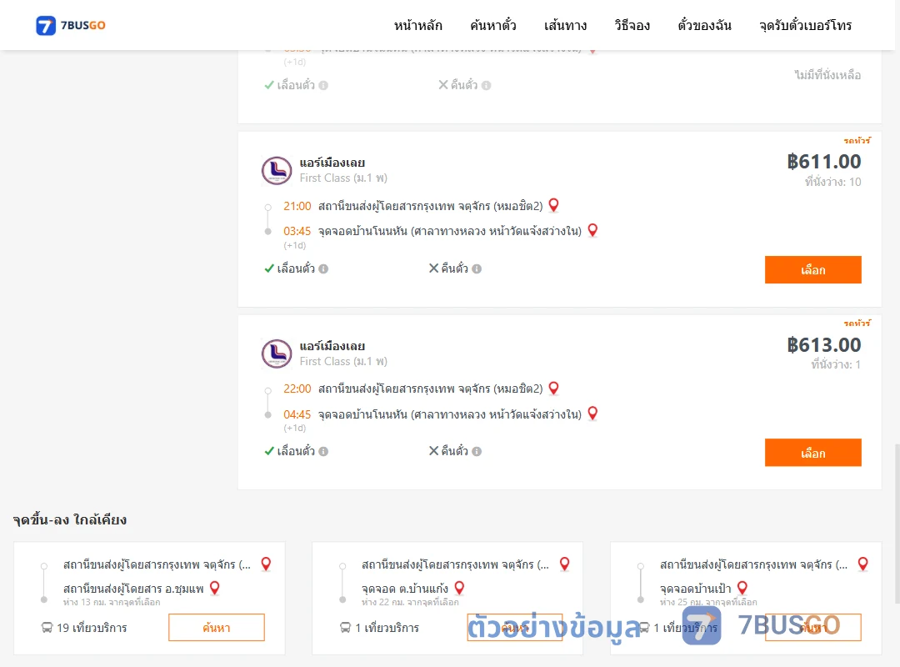Click bus icon in ต.บ้านแก้ง card
This screenshot has width=900, height=667.
[346, 628]
